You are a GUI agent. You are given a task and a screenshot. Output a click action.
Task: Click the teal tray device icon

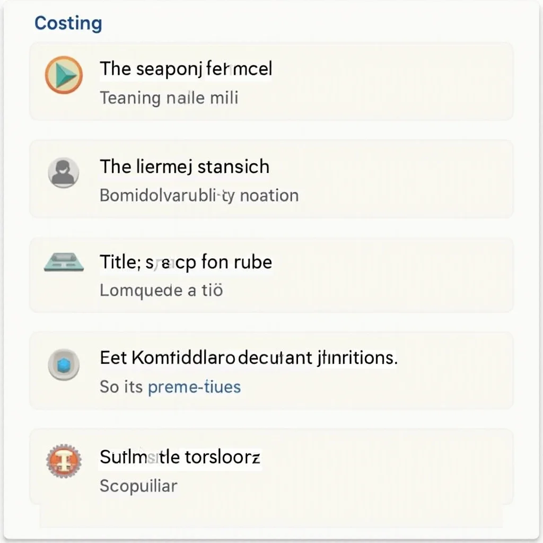point(63,263)
